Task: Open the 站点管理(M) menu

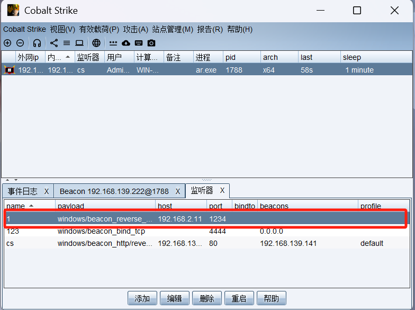Action: coord(173,29)
